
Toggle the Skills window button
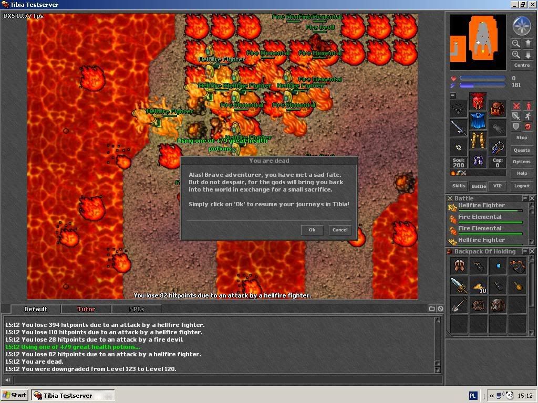(459, 186)
